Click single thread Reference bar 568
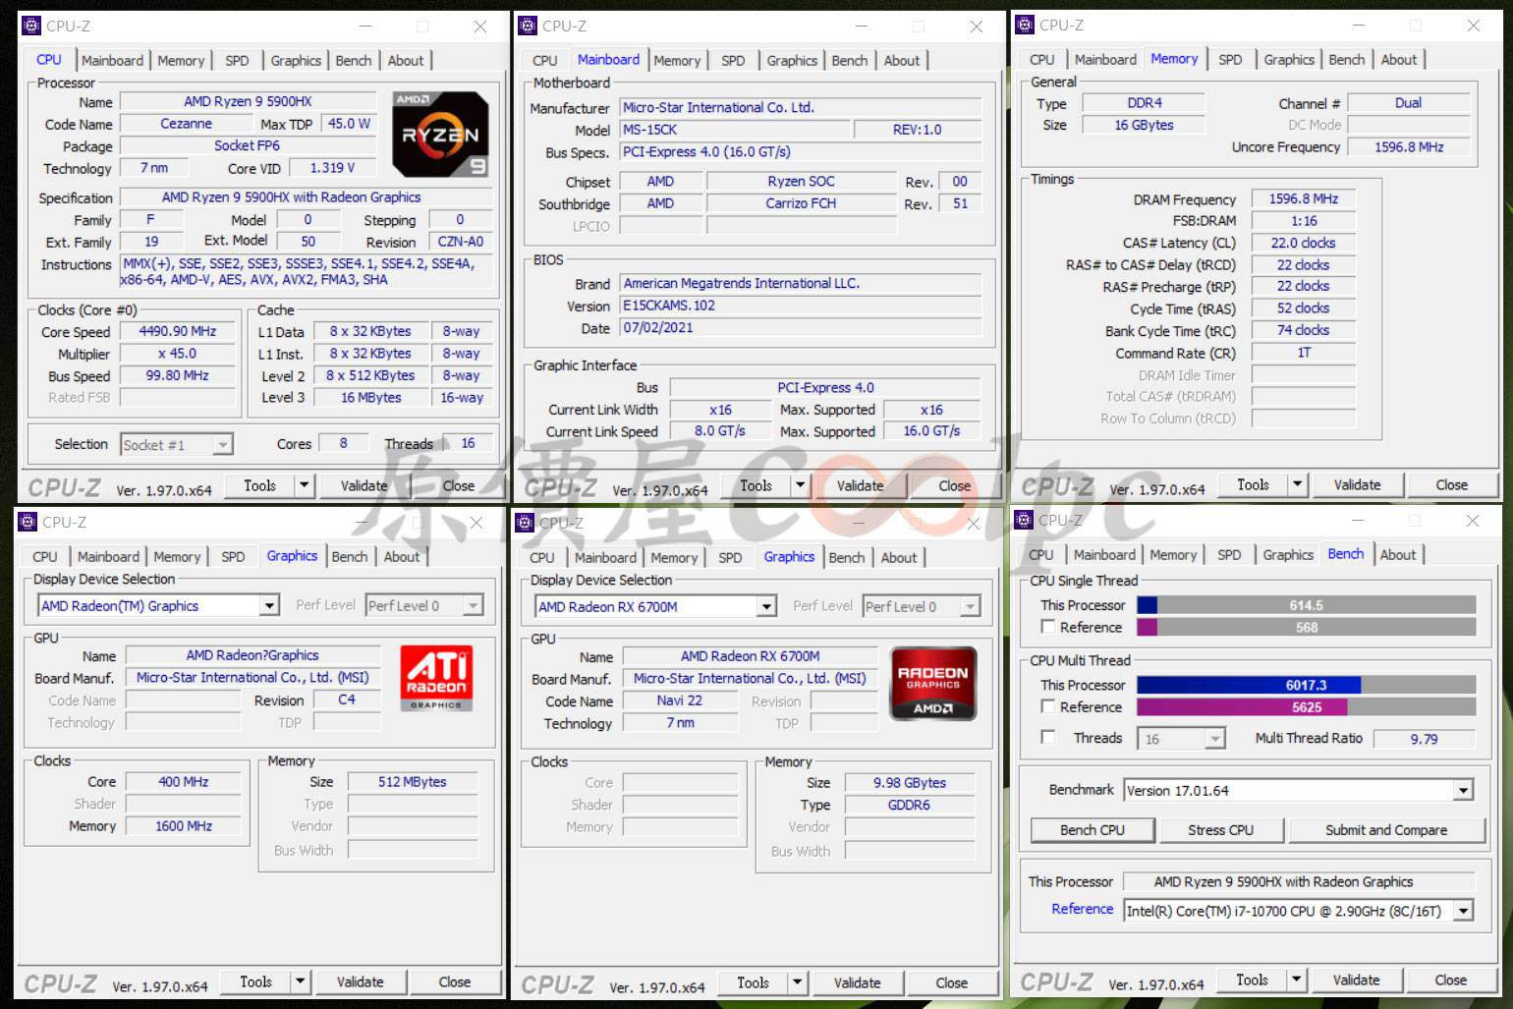 pyautogui.click(x=1306, y=627)
